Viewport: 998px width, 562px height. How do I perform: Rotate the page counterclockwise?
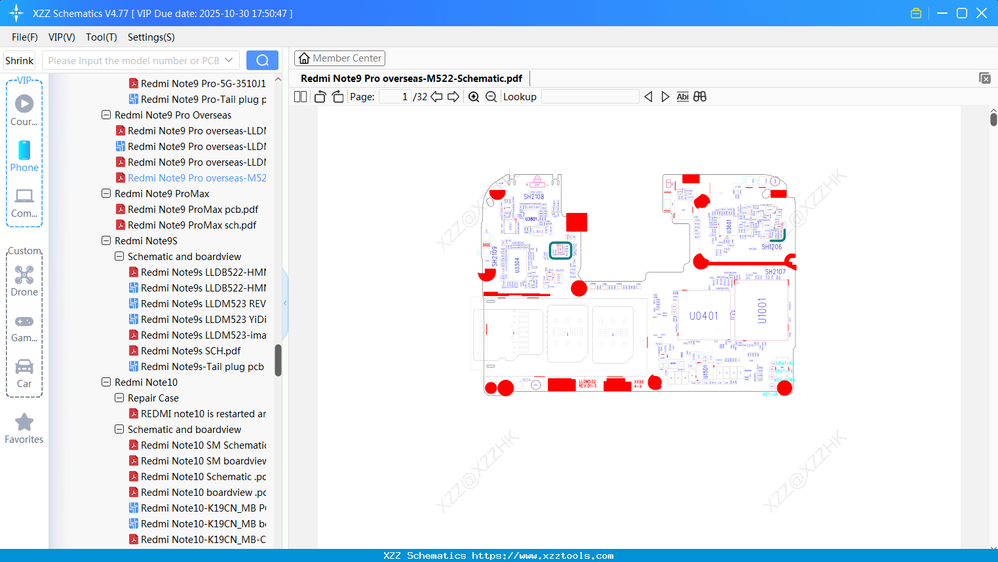[x=320, y=97]
